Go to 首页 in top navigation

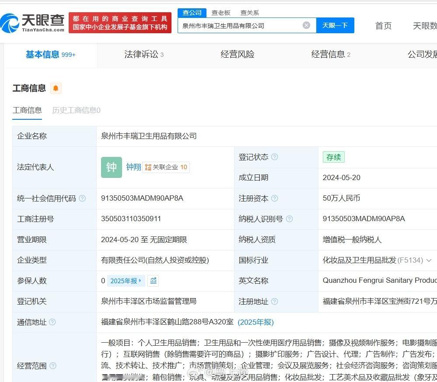pos(384,26)
